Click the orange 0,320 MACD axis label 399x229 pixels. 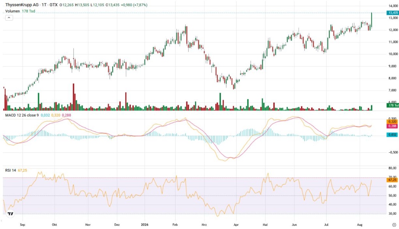coord(392,122)
